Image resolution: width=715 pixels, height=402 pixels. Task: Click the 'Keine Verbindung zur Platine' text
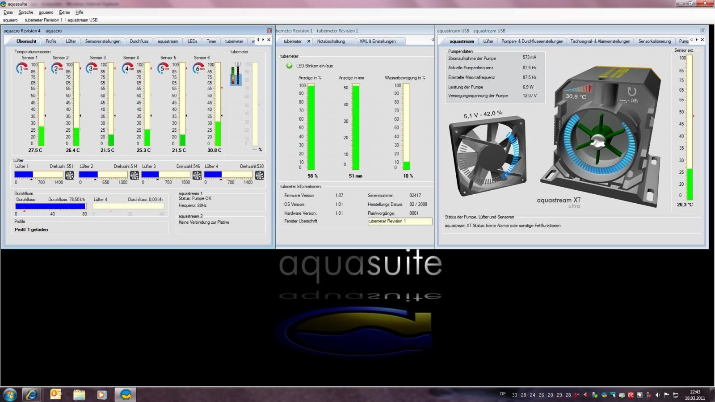click(204, 222)
